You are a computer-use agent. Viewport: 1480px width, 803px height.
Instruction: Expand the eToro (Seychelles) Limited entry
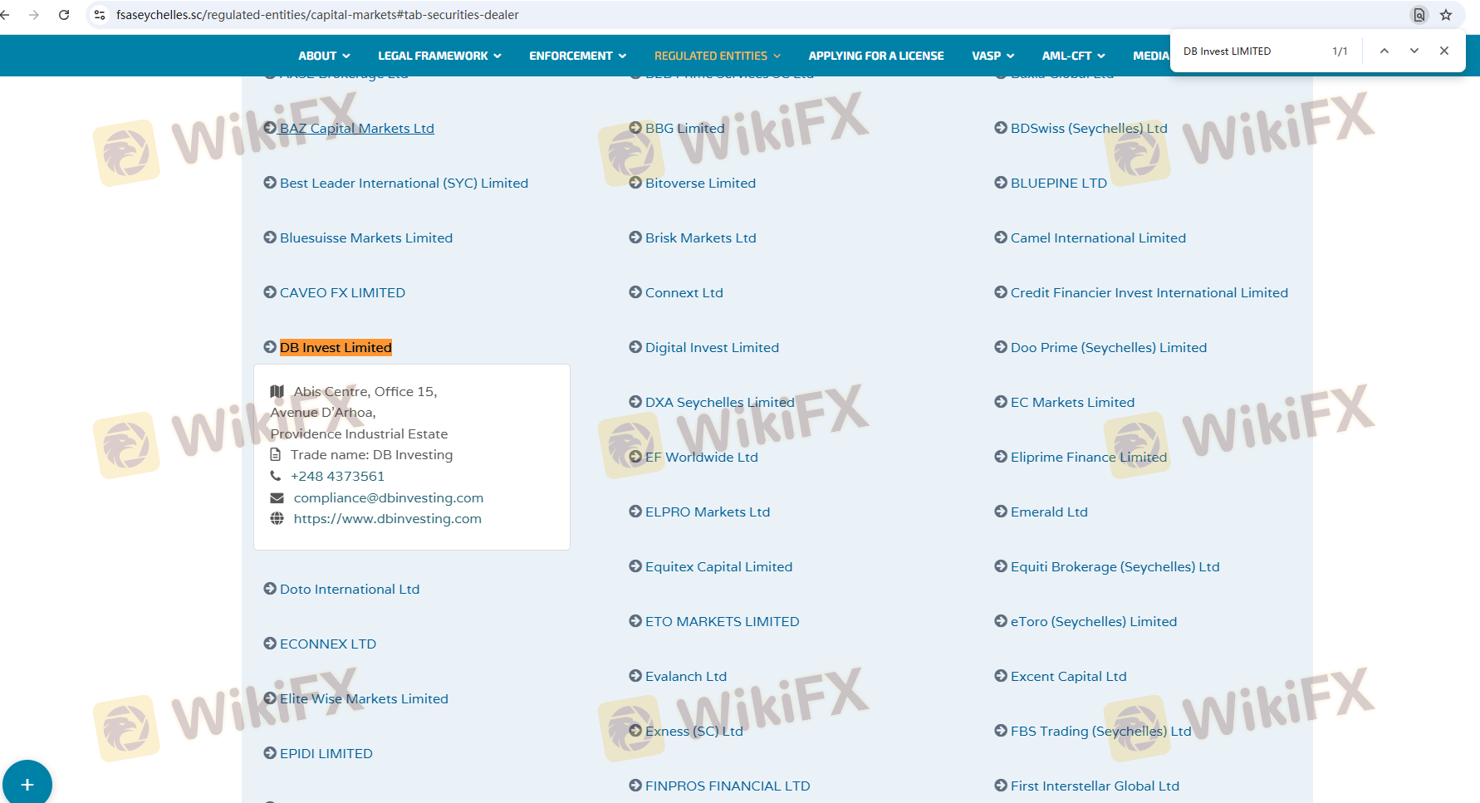tap(1094, 621)
